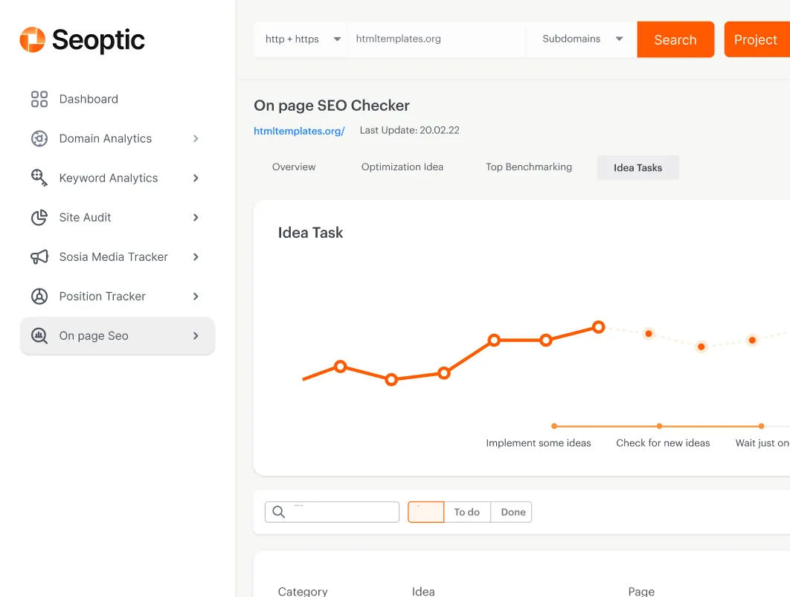The height and width of the screenshot is (597, 790).
Task: Click the Check for new ideas progress marker
Action: (659, 426)
